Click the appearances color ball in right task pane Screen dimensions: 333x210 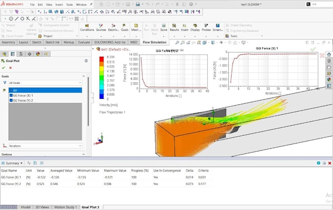[329, 79]
